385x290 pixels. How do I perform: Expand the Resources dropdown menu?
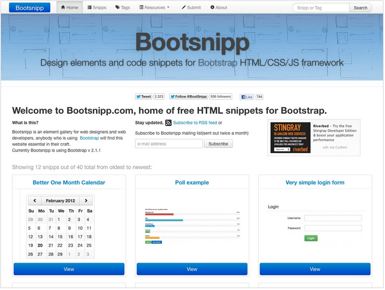[155, 7]
